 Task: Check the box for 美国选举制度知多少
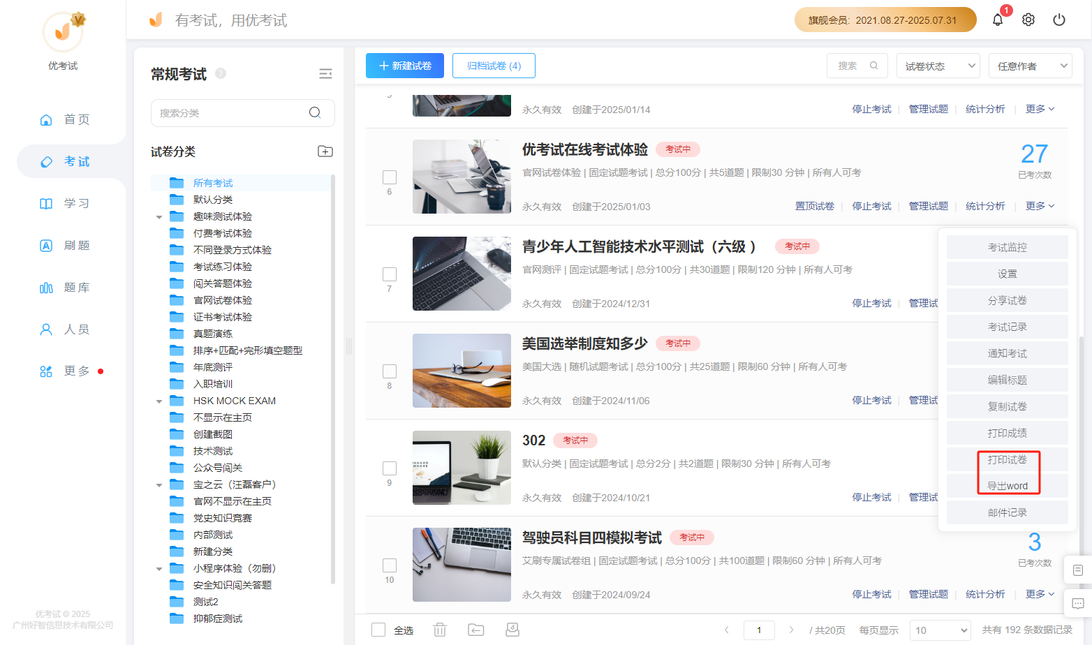click(x=390, y=371)
